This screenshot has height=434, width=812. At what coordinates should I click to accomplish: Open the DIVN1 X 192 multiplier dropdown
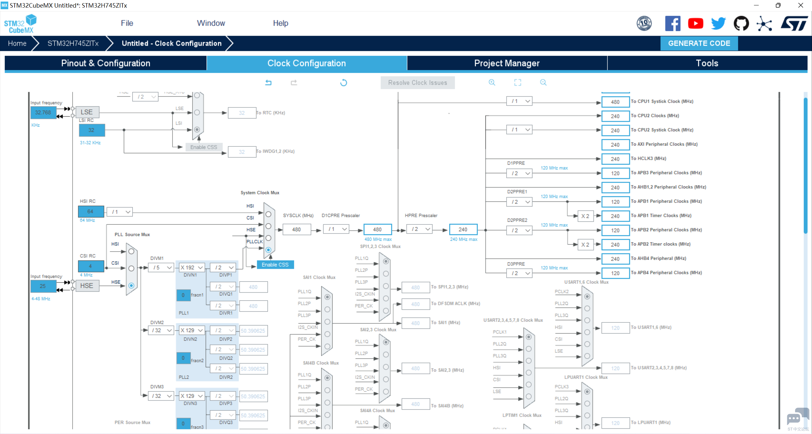click(x=192, y=268)
